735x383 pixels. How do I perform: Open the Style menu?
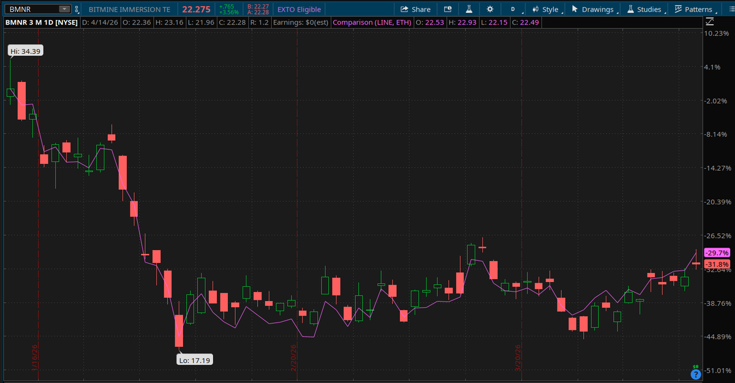pyautogui.click(x=545, y=9)
